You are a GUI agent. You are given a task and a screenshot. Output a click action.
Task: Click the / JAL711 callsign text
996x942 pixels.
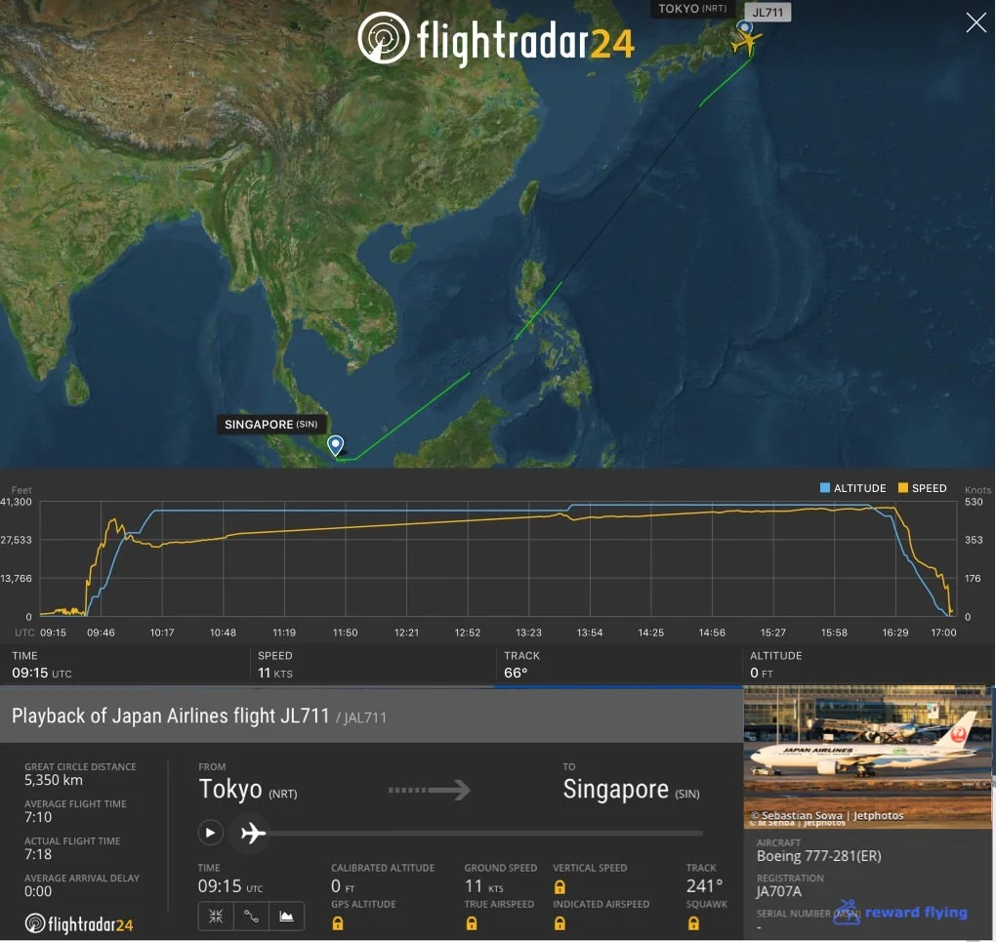coord(360,717)
